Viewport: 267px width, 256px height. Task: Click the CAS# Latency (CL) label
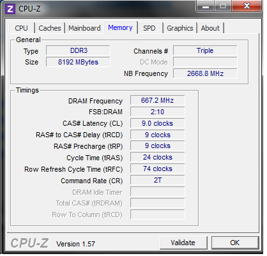(93, 123)
